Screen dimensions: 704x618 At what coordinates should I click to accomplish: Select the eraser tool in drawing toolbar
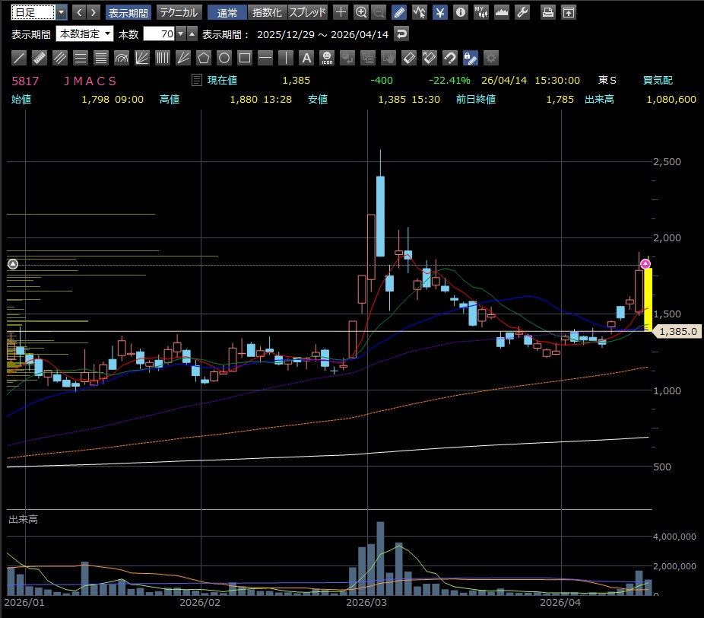pos(409,58)
